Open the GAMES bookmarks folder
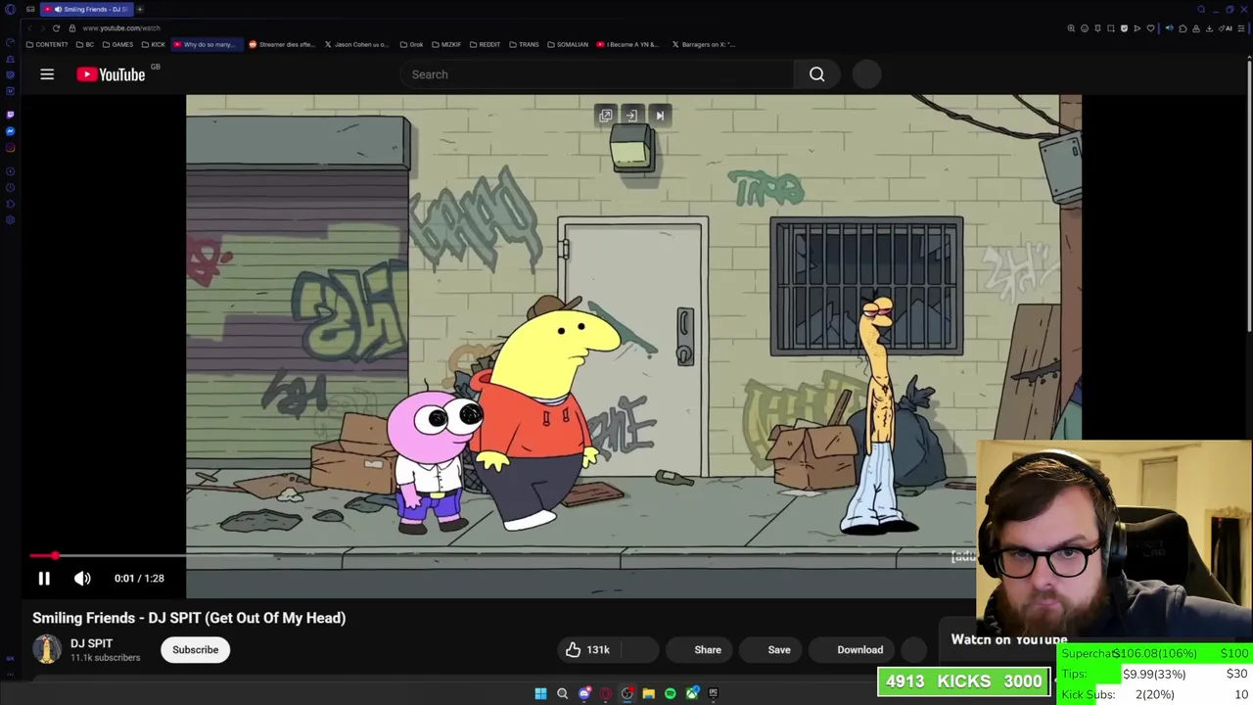Screen dimensions: 1253x705 117,44
